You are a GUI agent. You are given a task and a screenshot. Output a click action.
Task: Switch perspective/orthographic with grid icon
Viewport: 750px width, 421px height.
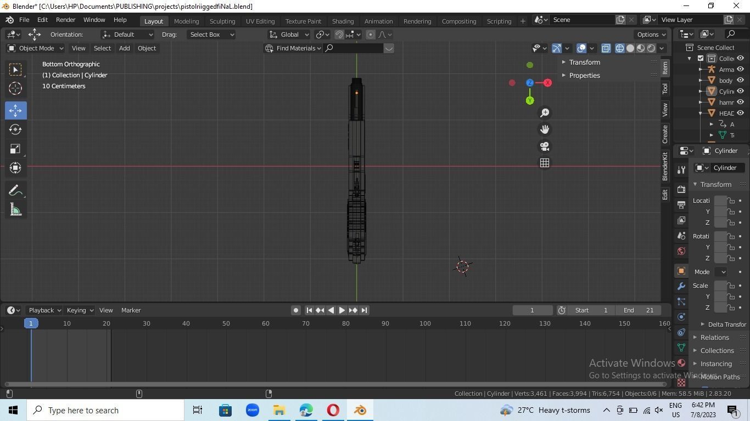(x=545, y=163)
